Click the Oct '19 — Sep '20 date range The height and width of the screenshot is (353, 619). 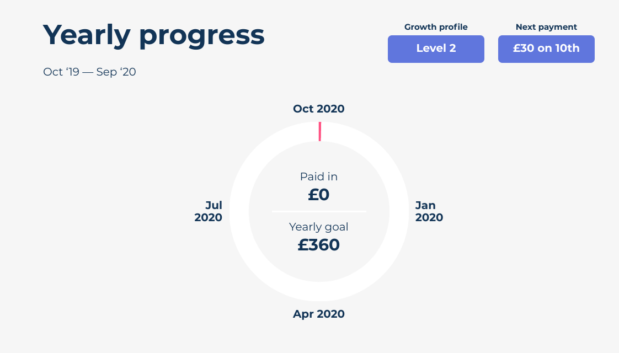click(x=89, y=72)
